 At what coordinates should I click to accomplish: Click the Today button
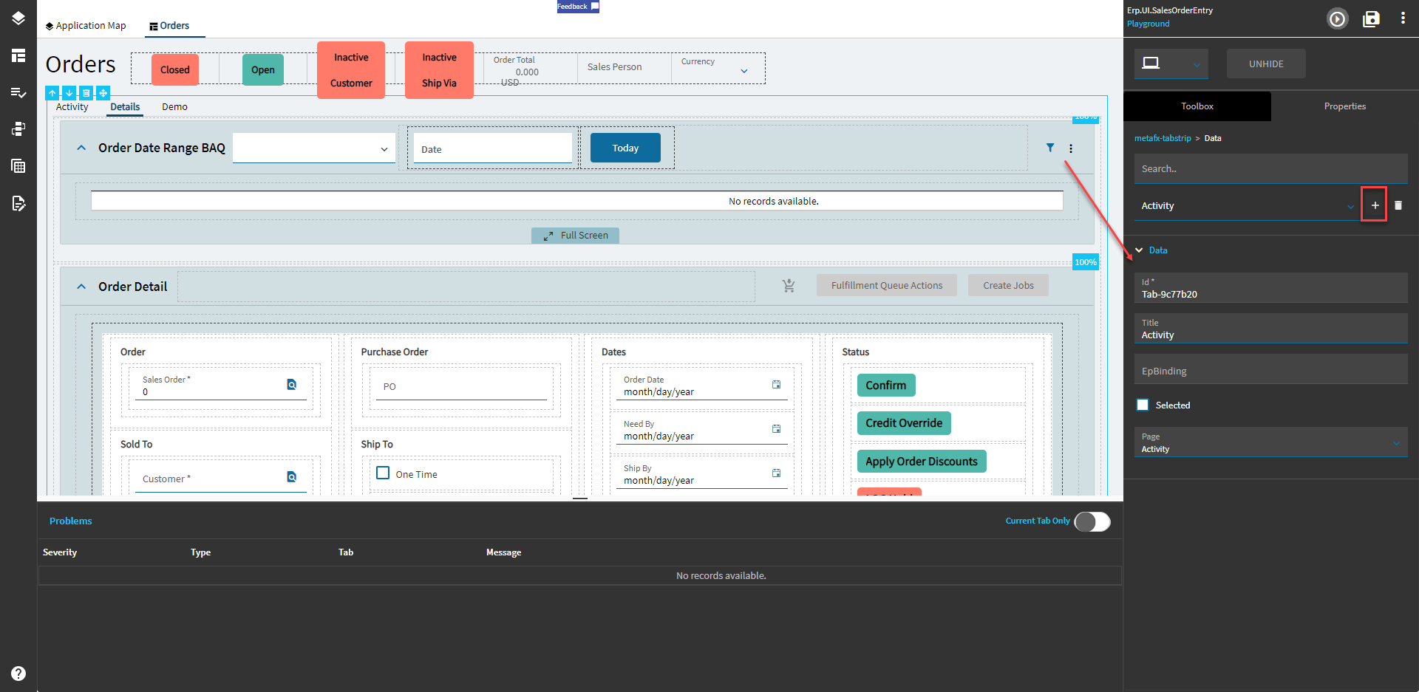[x=625, y=148]
